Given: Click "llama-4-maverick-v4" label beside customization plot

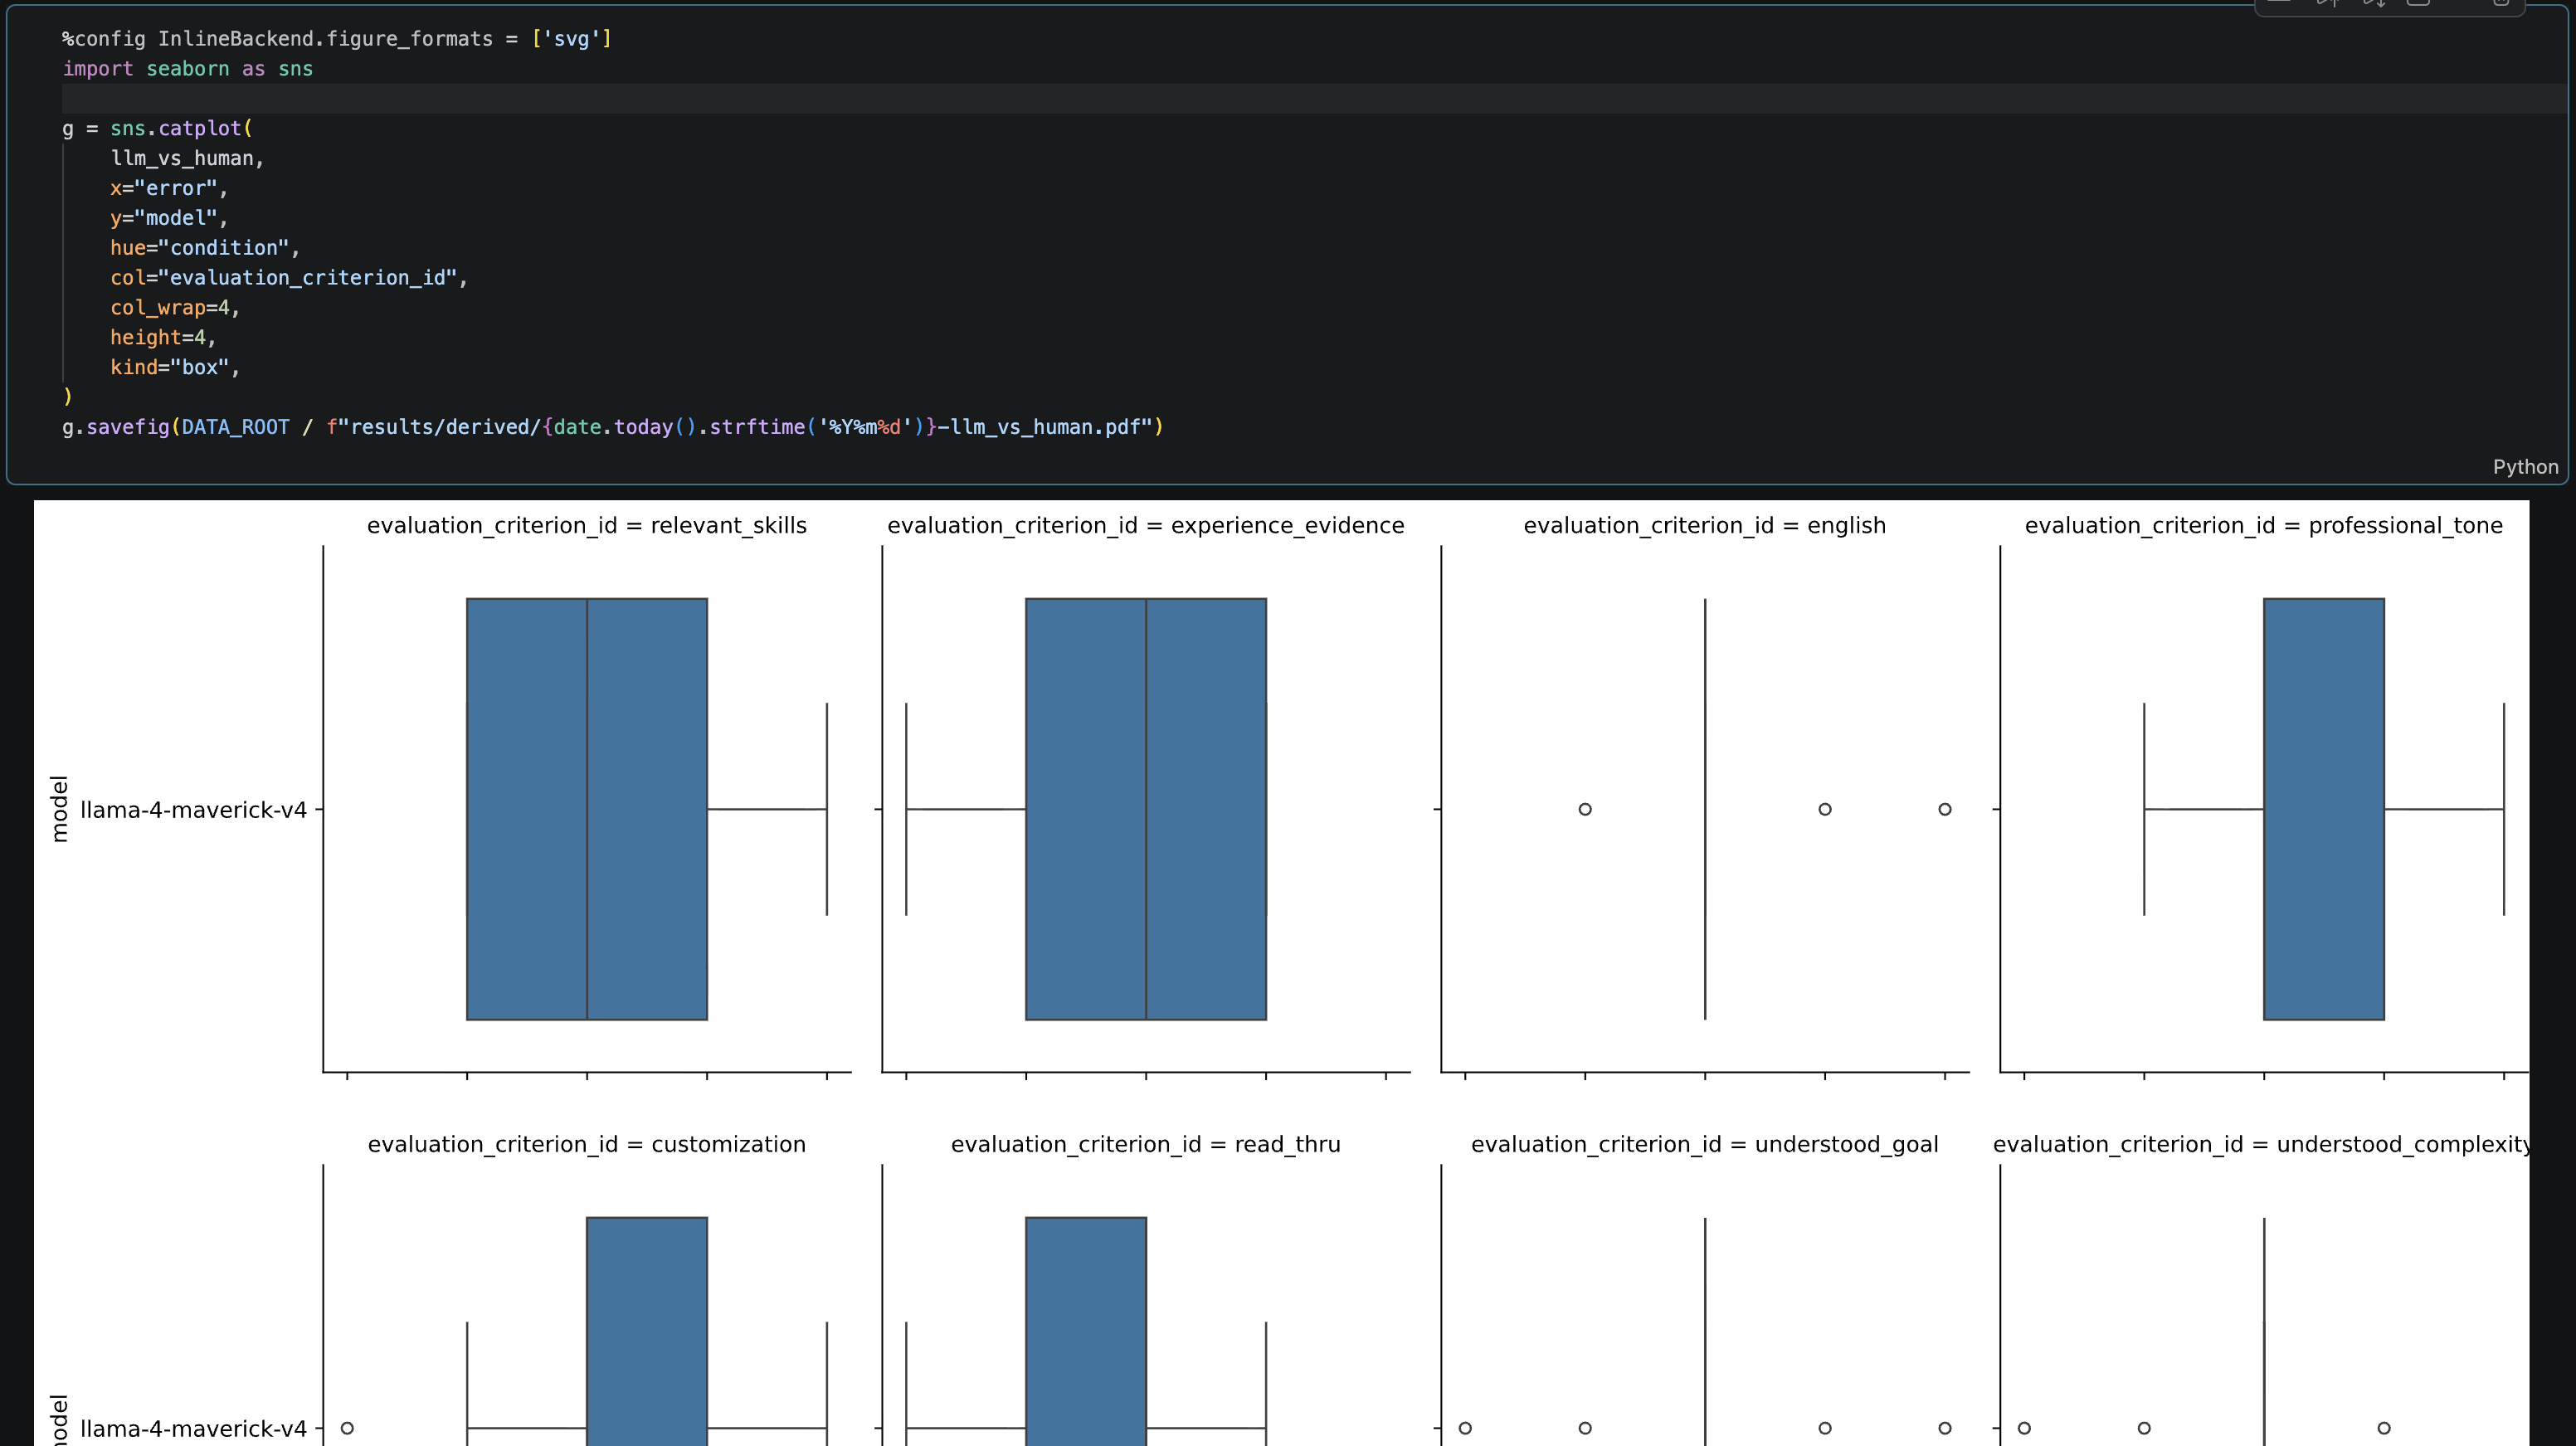Looking at the screenshot, I should point(194,1429).
